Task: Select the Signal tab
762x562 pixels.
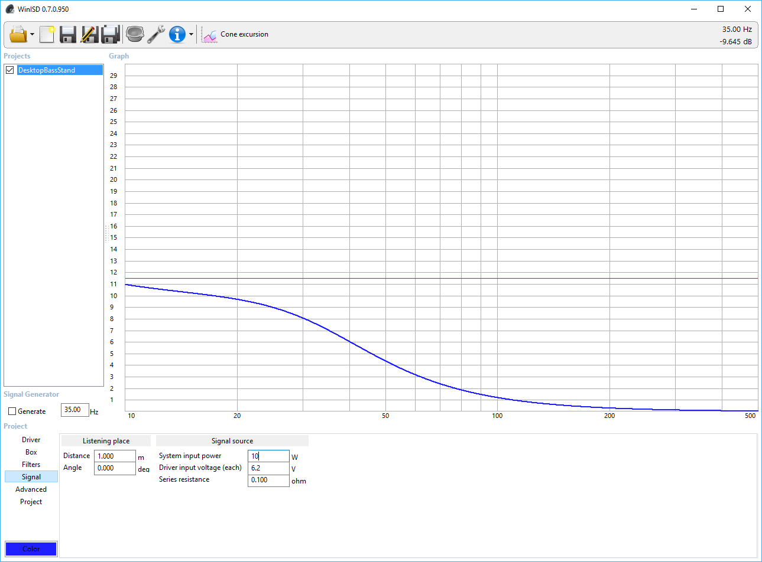Action: pos(31,477)
